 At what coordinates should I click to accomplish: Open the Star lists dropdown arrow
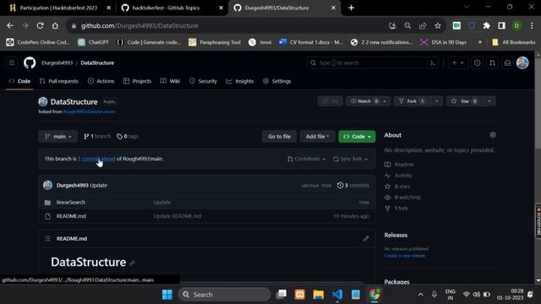pos(489,101)
